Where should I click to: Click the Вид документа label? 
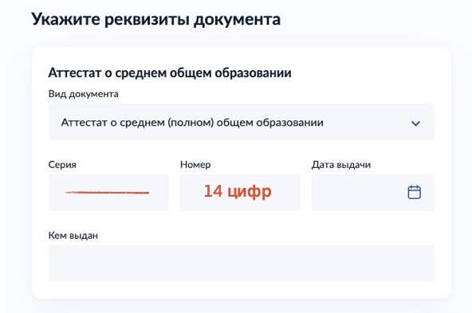click(84, 94)
